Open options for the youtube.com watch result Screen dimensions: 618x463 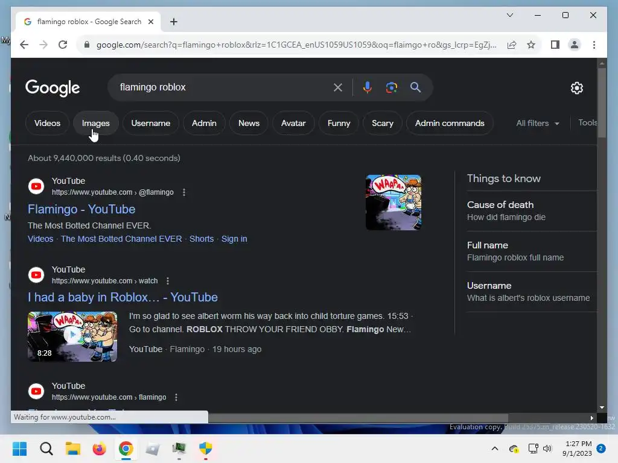[x=168, y=281]
